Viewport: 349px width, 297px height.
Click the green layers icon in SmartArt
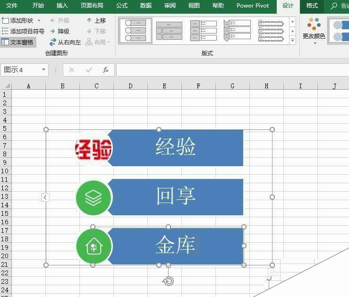[x=94, y=197]
